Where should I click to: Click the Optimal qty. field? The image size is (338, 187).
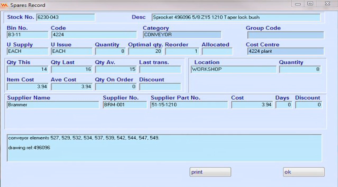(145, 51)
